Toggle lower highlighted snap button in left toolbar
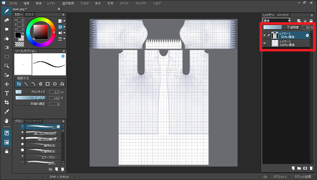The image size is (317, 180). click(6, 142)
